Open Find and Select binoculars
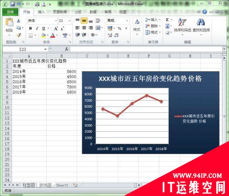The height and width of the screenshot is (196, 229). [201, 25]
